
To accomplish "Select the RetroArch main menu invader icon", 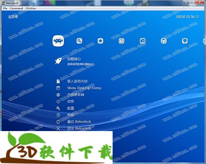I will [58, 41].
